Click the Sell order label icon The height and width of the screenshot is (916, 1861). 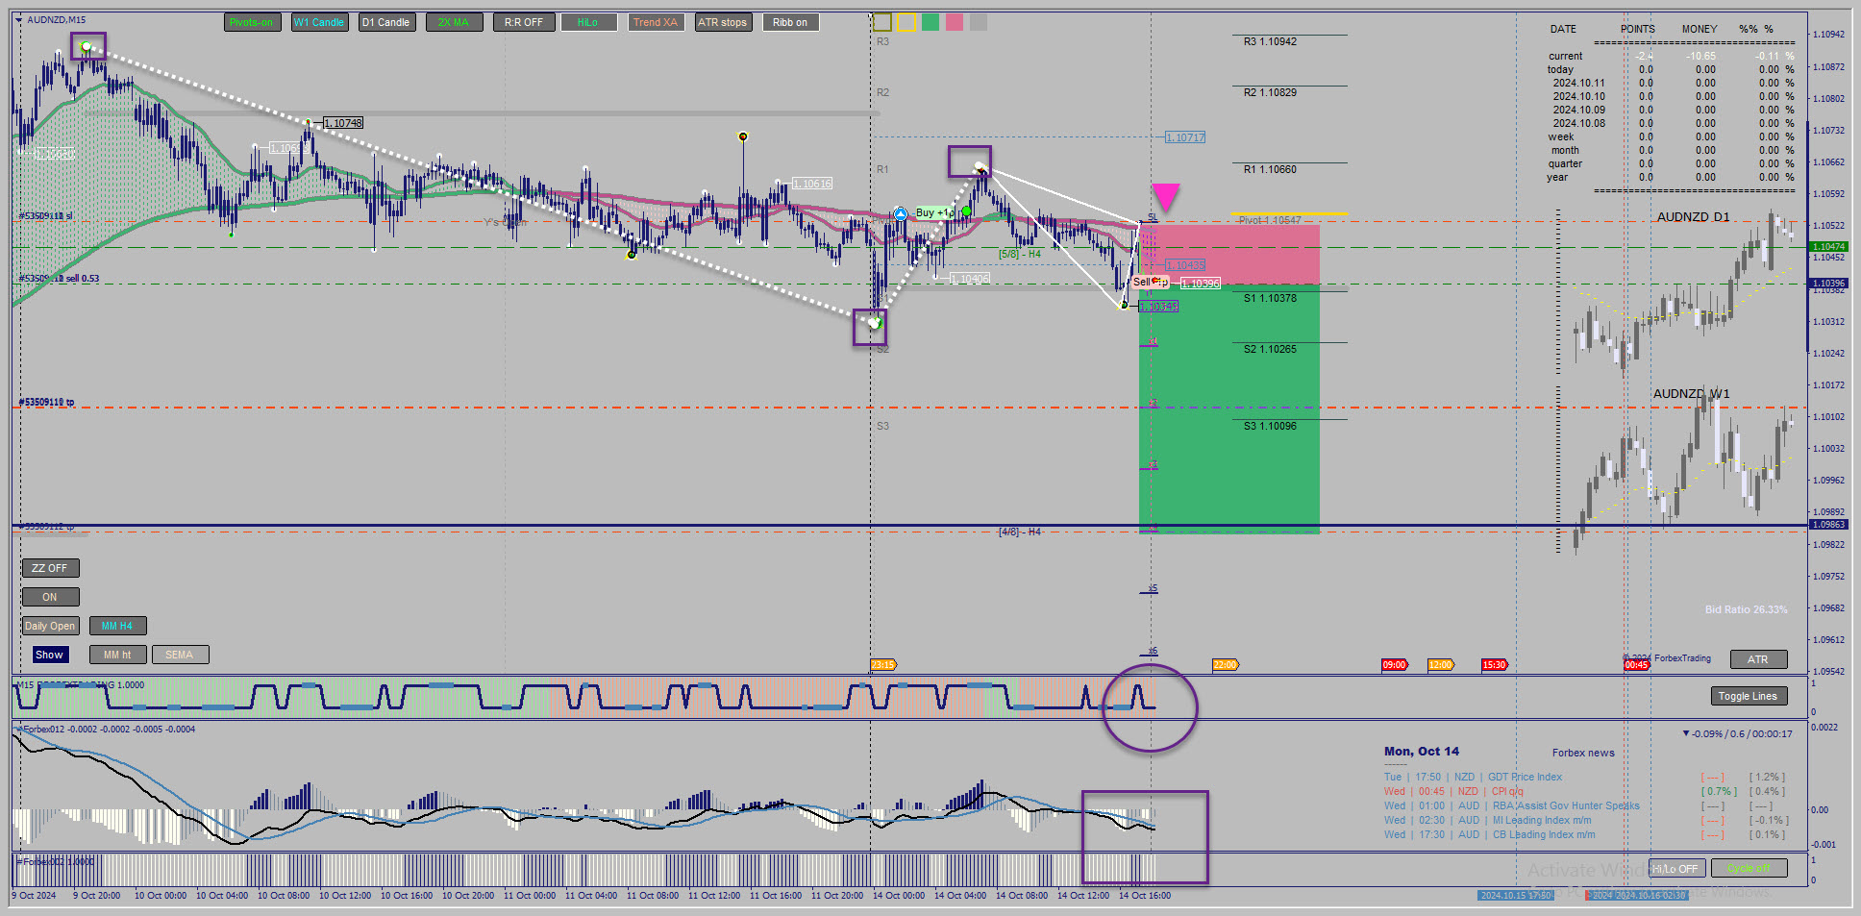[1149, 282]
